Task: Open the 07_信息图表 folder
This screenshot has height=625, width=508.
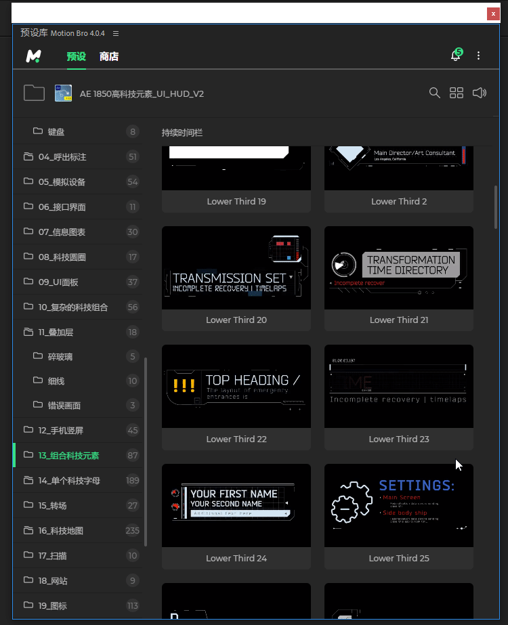Action: tap(78, 232)
